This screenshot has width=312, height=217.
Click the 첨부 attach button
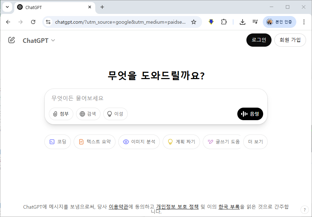61,114
